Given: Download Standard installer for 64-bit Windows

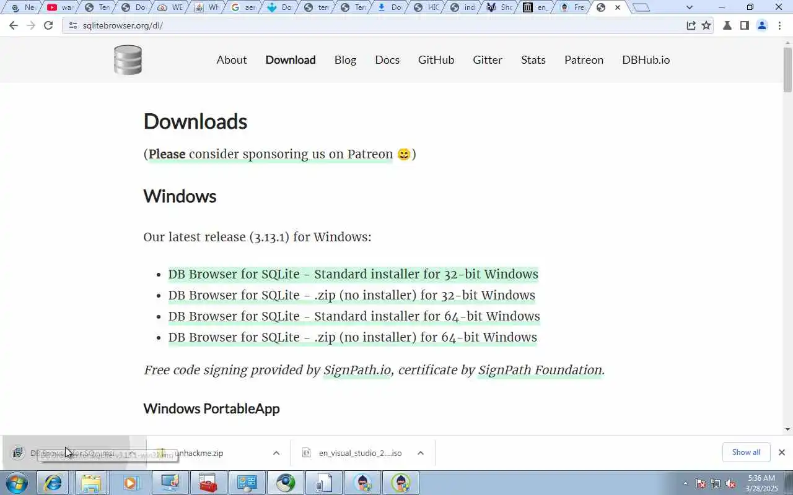Looking at the screenshot, I should pos(354,316).
